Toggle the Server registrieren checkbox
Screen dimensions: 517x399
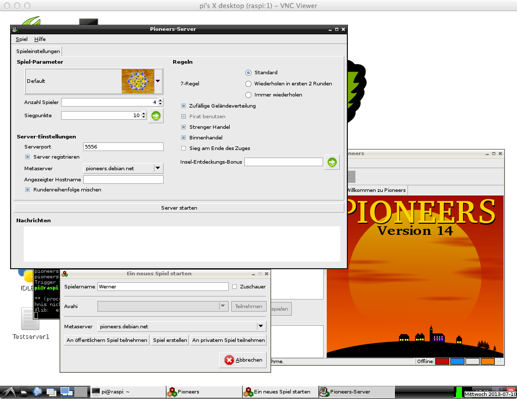[28, 157]
